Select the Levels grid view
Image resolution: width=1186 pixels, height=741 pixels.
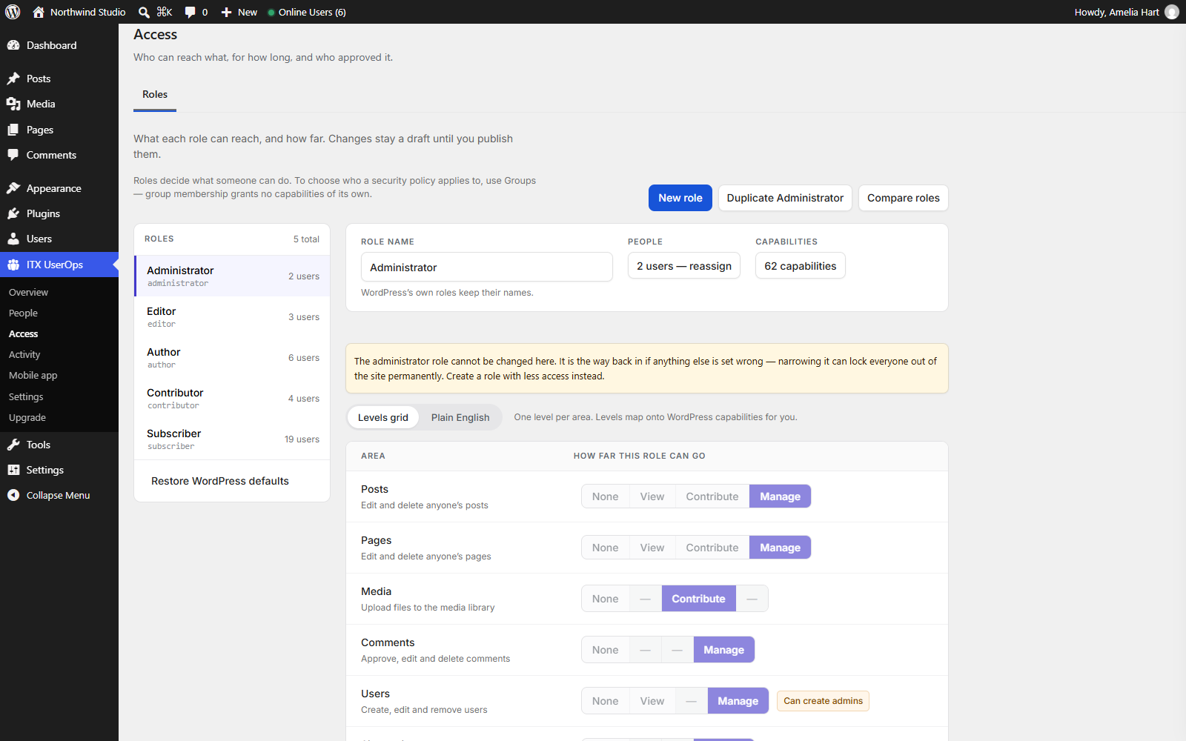pyautogui.click(x=383, y=417)
